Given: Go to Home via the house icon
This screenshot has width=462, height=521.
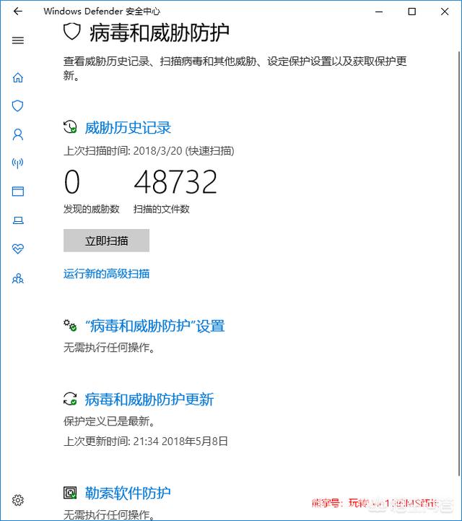Looking at the screenshot, I should [18, 77].
